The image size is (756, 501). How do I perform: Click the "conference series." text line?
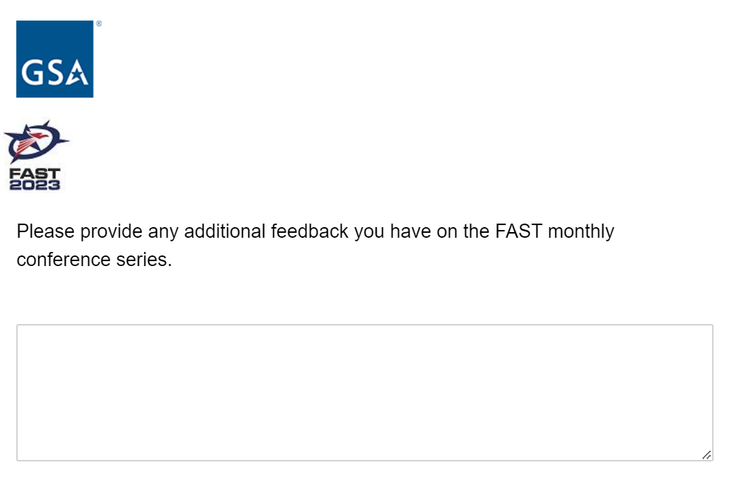pyautogui.click(x=94, y=260)
